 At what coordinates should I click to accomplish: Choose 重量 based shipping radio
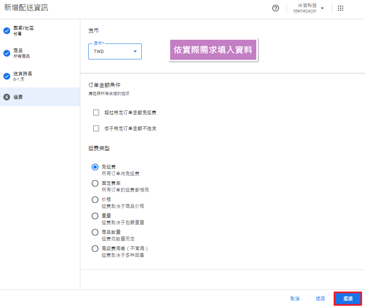[x=95, y=216]
